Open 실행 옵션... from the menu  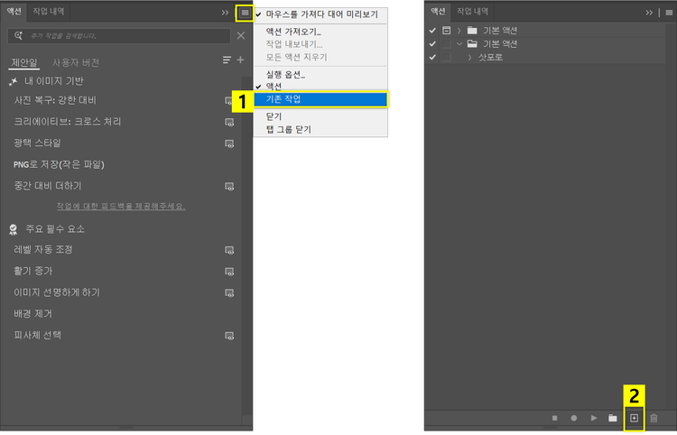[320, 75]
